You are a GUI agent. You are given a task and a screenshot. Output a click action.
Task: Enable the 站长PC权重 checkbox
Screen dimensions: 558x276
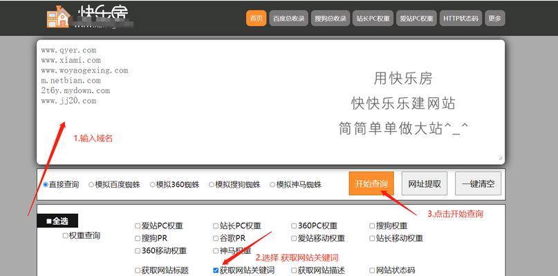[216, 226]
